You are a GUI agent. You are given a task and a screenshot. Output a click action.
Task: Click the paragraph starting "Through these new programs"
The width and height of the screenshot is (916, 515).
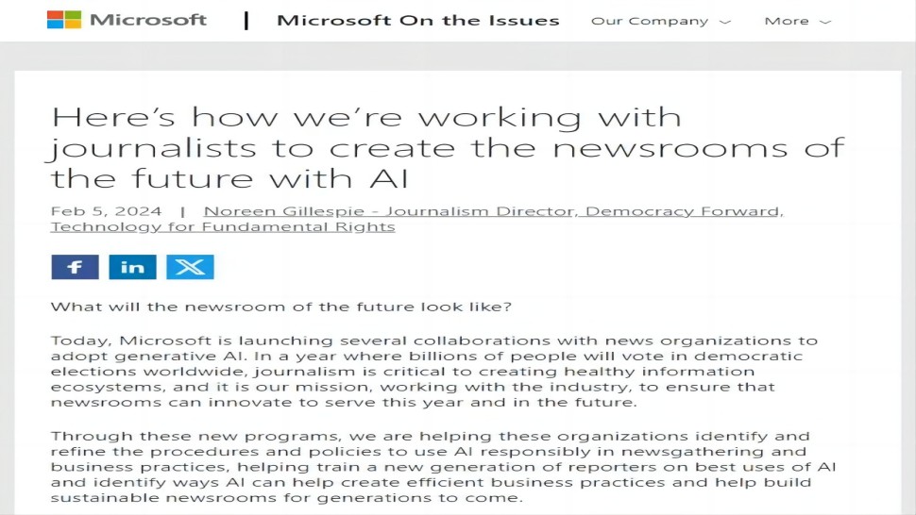coord(431,467)
